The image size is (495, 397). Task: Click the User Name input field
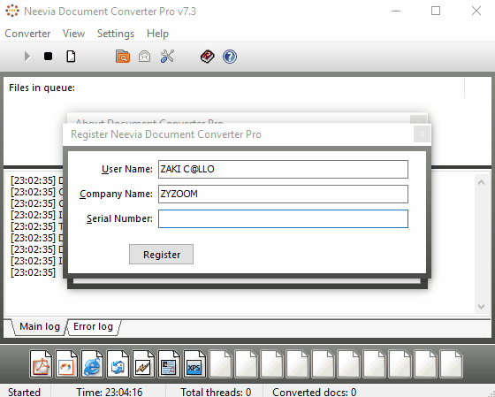pos(283,169)
